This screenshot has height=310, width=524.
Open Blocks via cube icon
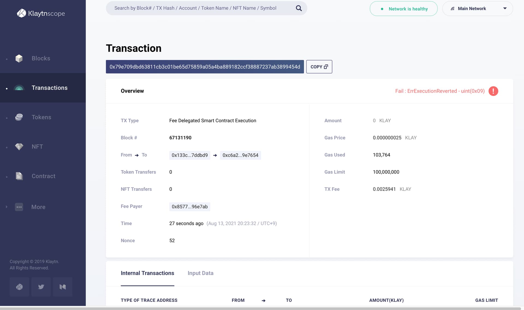(19, 58)
